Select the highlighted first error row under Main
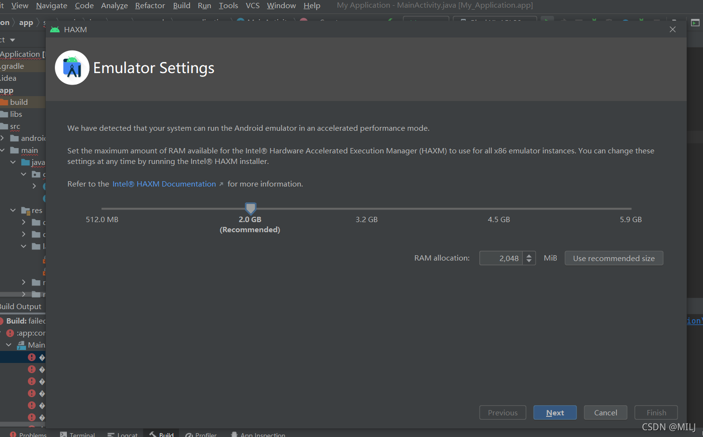703x437 pixels. point(23,357)
